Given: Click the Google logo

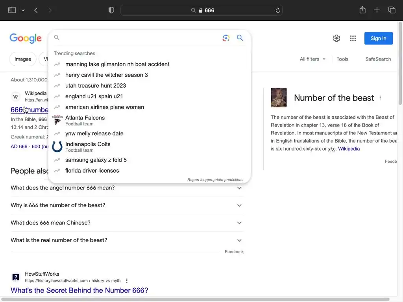Looking at the screenshot, I should coord(26,38).
